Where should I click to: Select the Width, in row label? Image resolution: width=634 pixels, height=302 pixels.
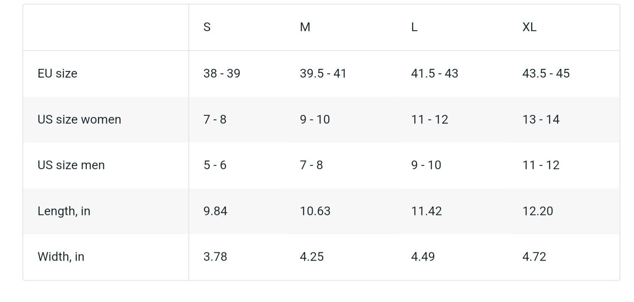pos(61,257)
